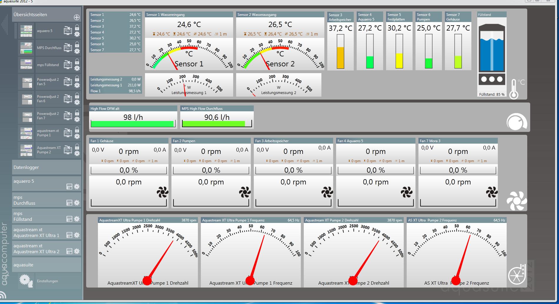559x304 pixels.
Task: Toggle lock for Poweradjust 2 Fan 5 page
Action: pyautogui.click(x=77, y=78)
